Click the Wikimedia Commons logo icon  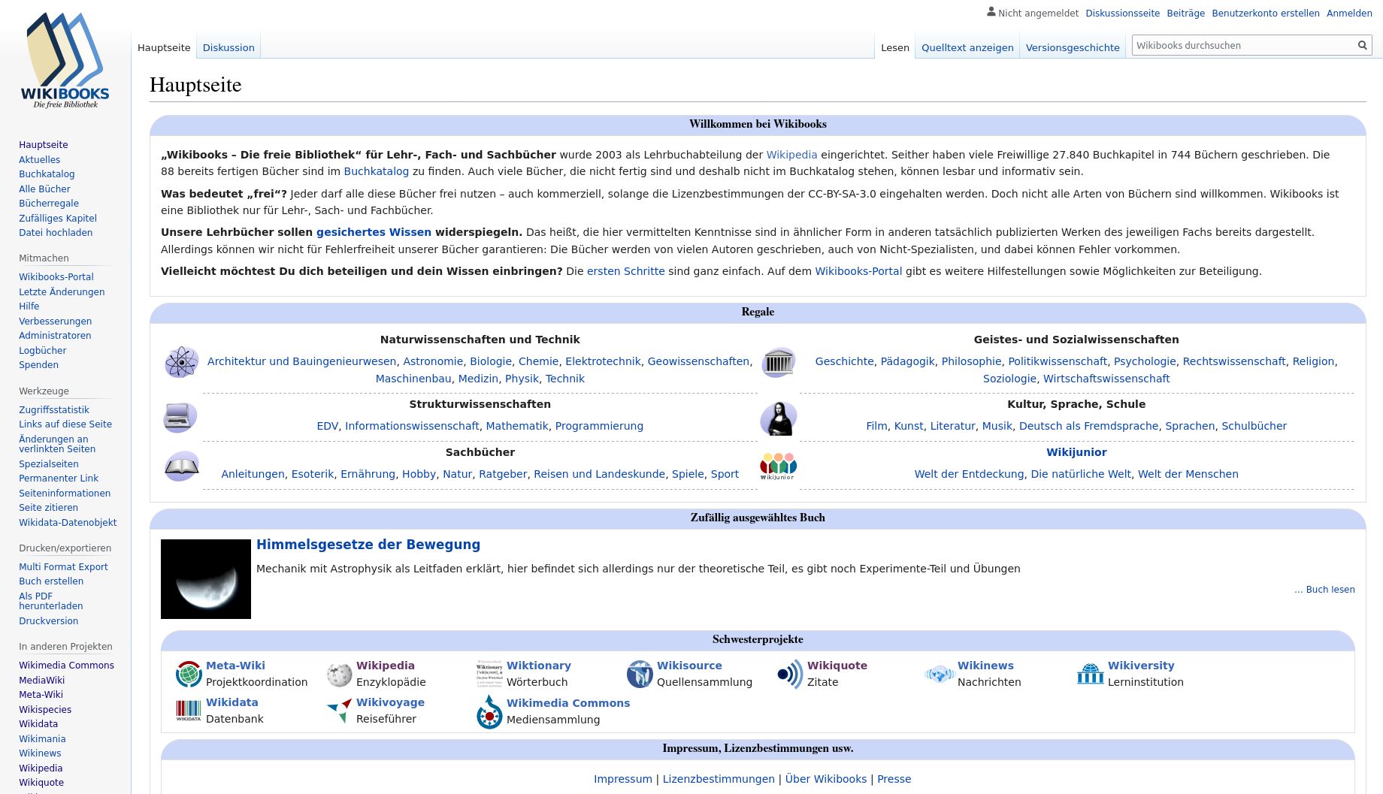[x=489, y=711]
